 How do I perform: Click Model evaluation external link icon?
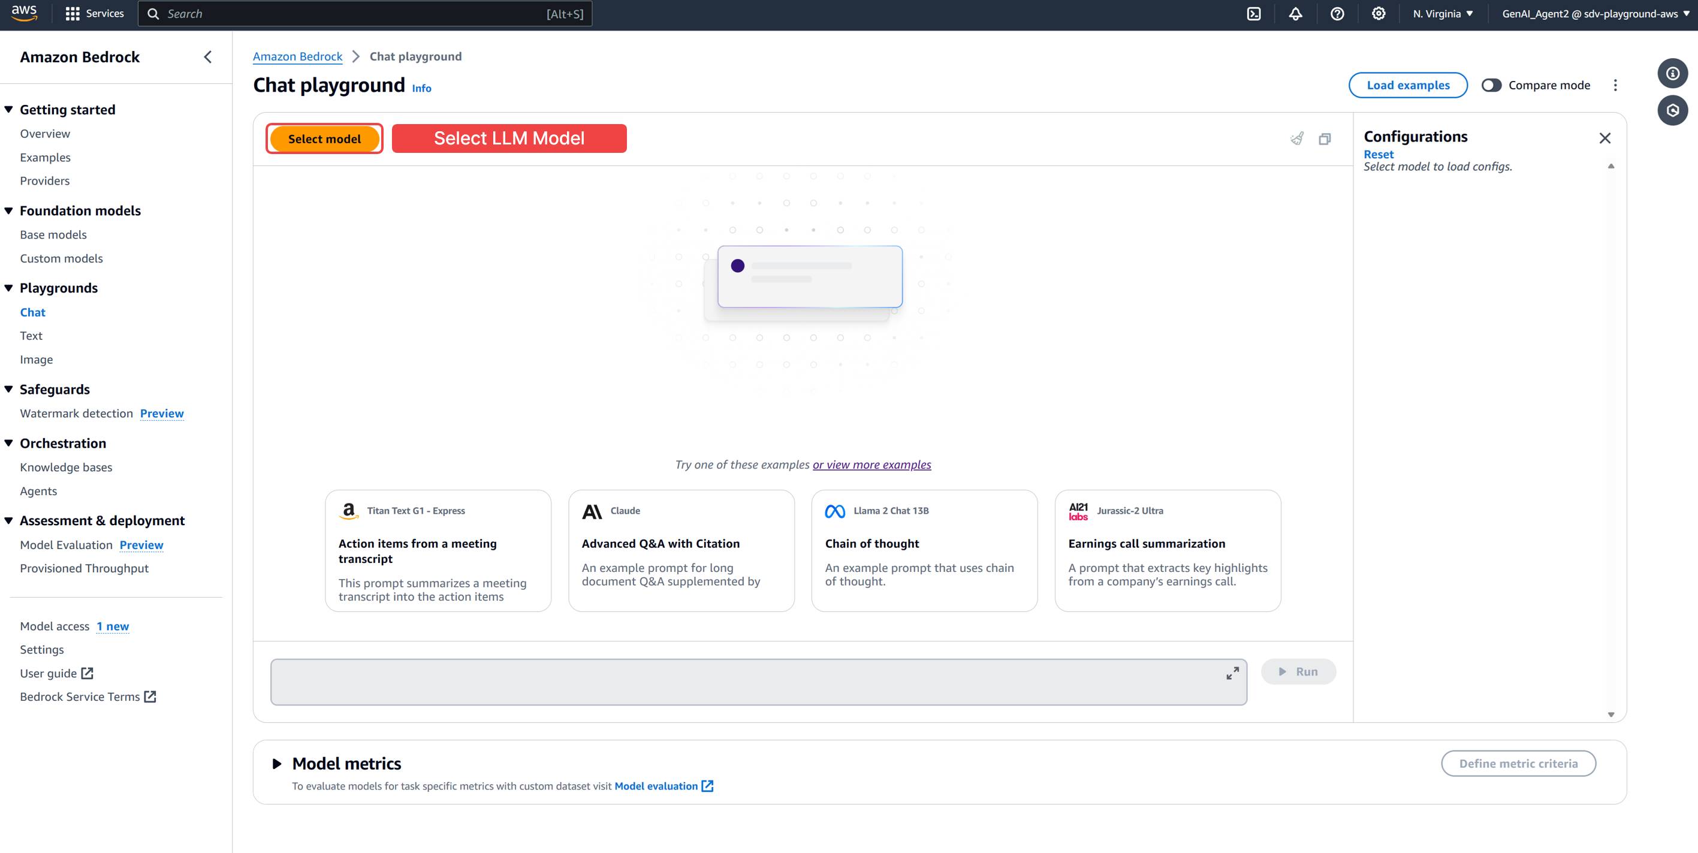[x=707, y=786]
